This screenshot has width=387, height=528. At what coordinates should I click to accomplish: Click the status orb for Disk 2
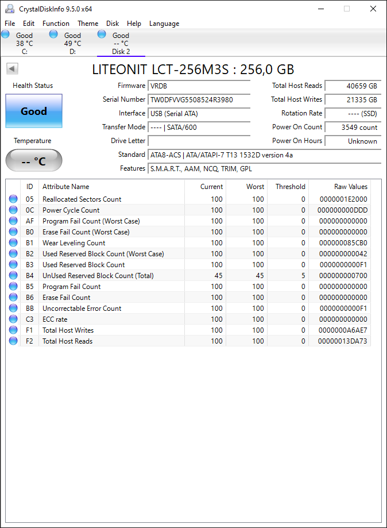pyautogui.click(x=102, y=34)
